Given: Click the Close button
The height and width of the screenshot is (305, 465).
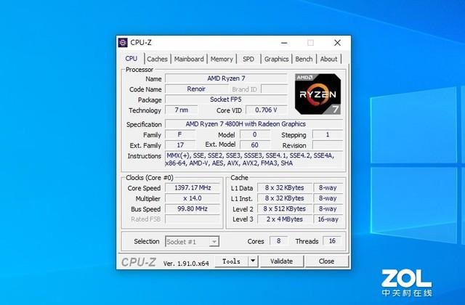Looking at the screenshot, I should [x=326, y=261].
